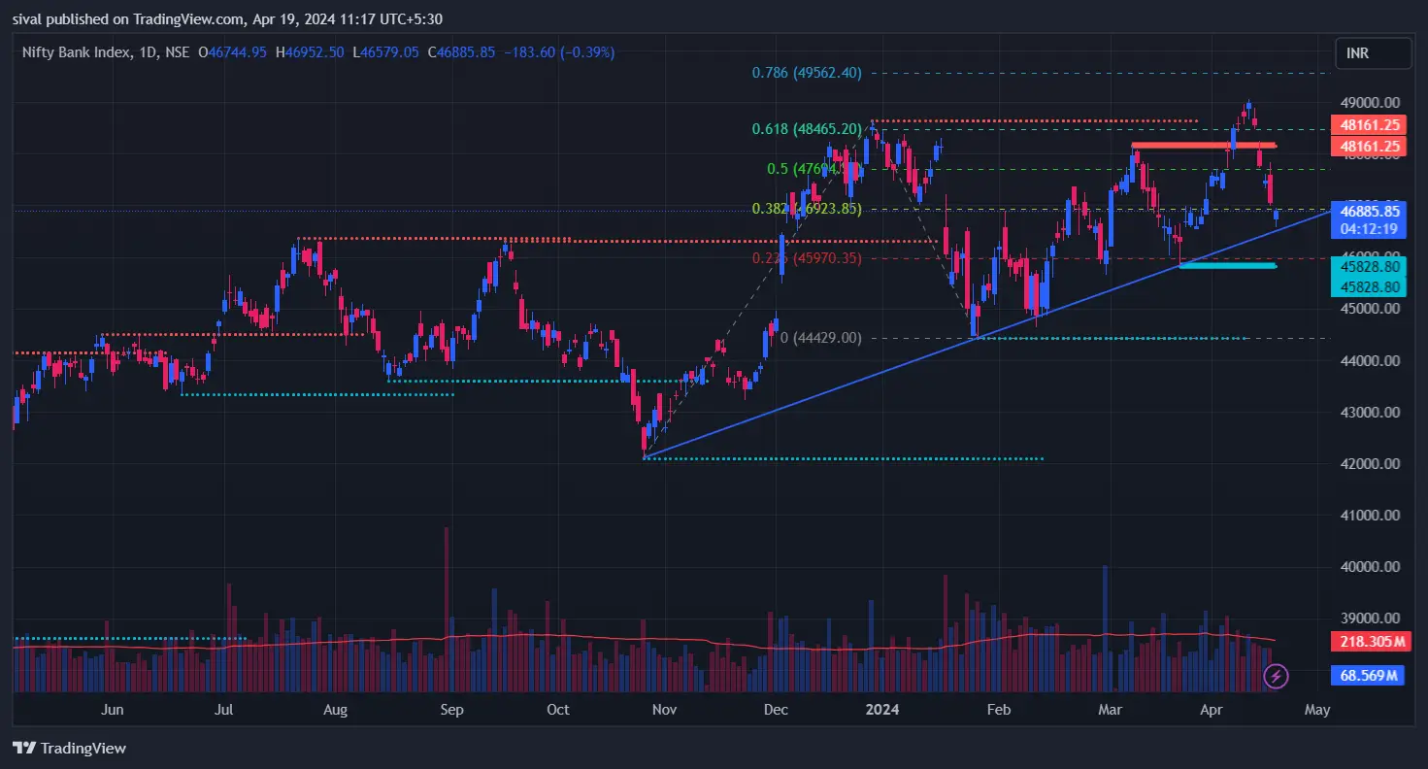This screenshot has width=1428, height=769.
Task: Click 39000.00 on the price axis
Action: [1368, 618]
